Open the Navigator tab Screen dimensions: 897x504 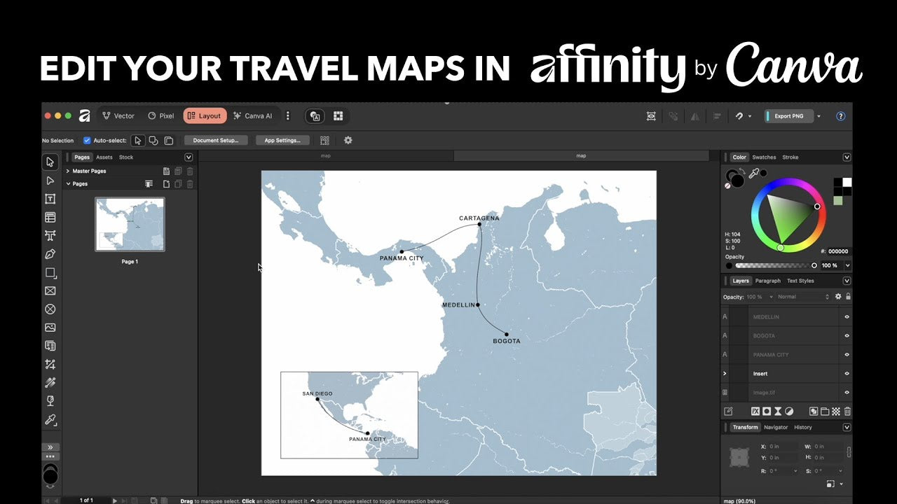776,427
